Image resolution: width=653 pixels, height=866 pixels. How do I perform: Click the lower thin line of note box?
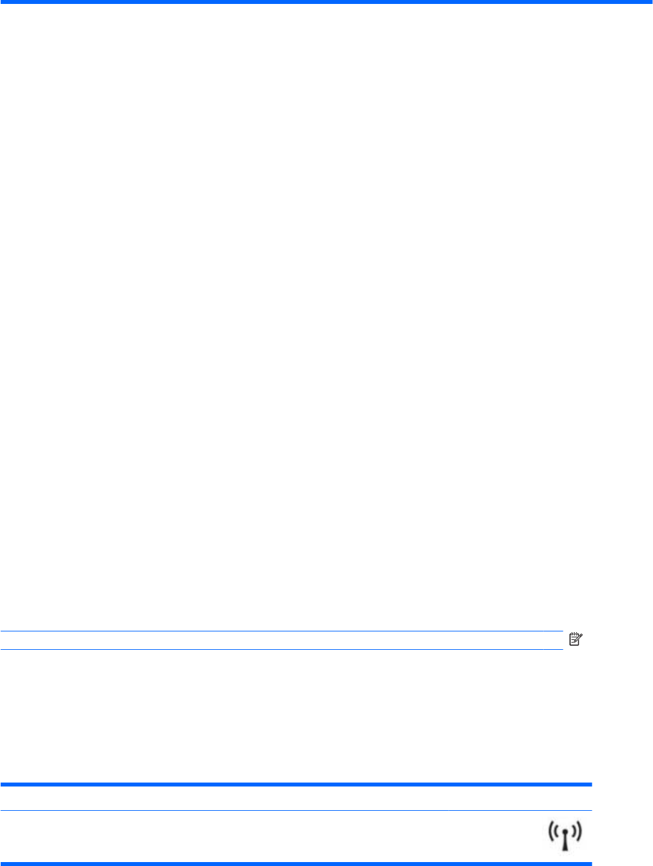tap(281, 650)
